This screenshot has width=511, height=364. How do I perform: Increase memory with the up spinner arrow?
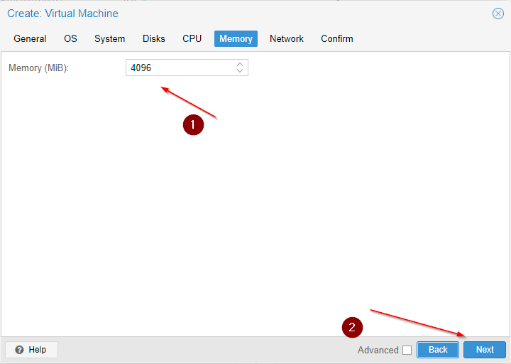[x=240, y=64]
